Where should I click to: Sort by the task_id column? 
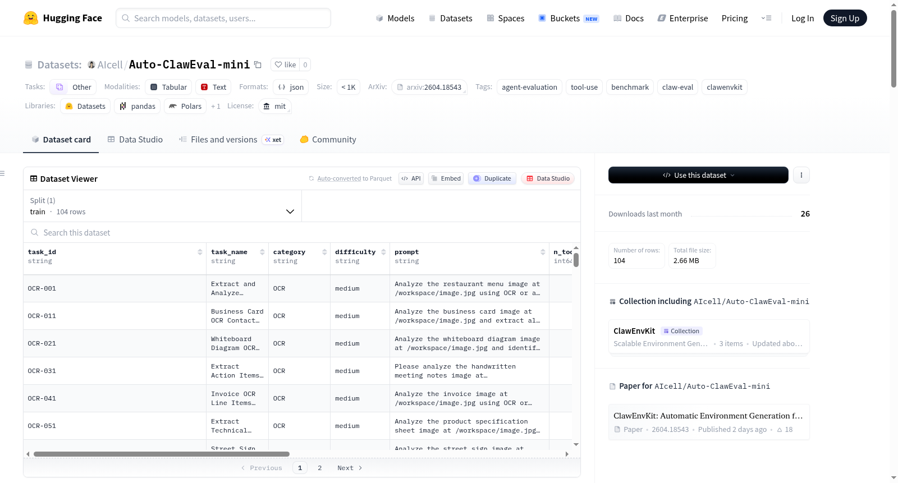200,252
